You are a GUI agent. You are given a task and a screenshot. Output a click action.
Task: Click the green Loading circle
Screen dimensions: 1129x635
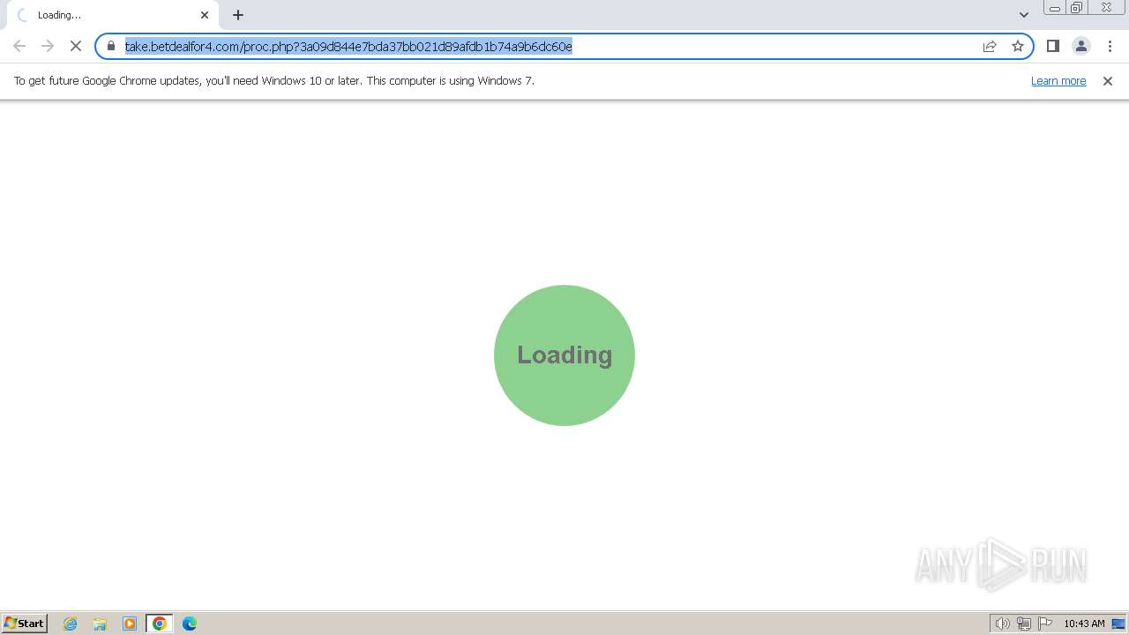(x=564, y=355)
